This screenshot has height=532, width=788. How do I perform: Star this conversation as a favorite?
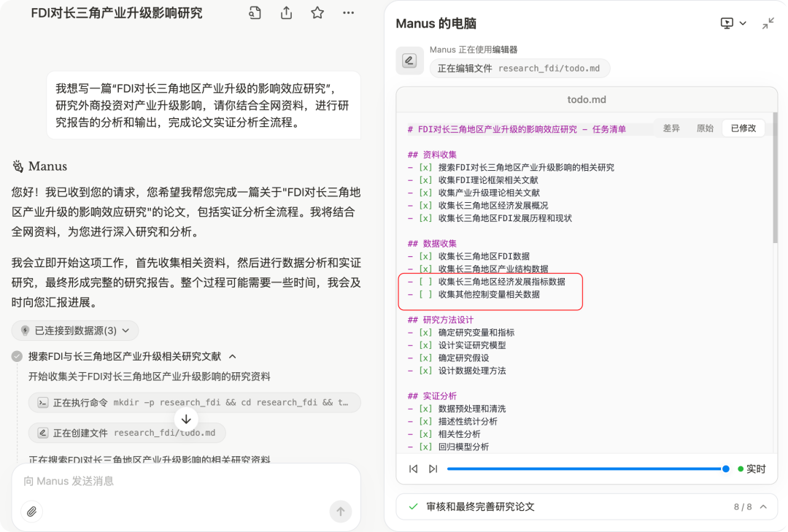tap(317, 12)
